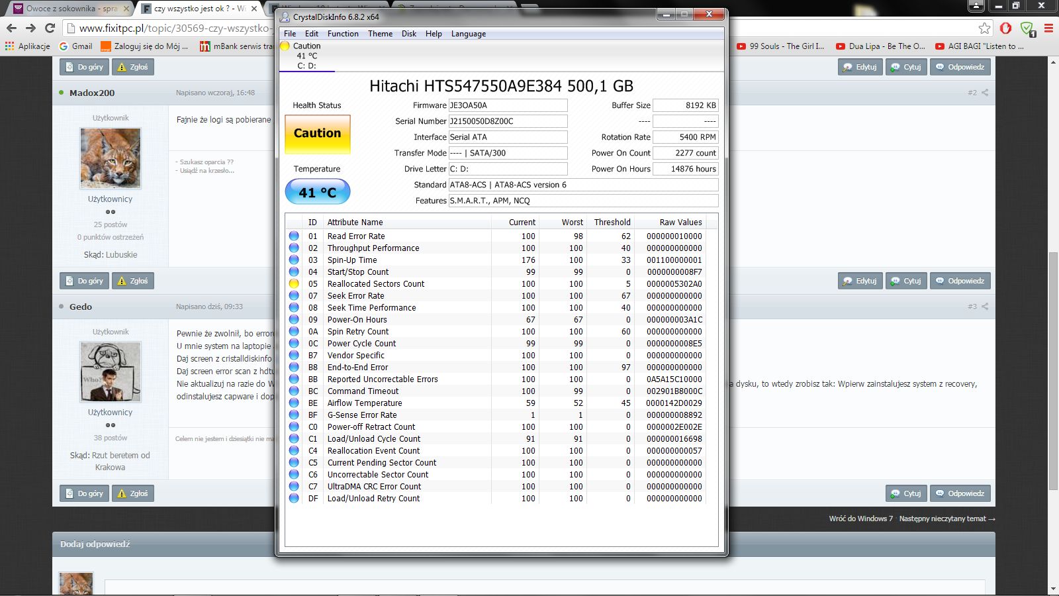Open the Language menu
This screenshot has width=1059, height=596.
469,34
